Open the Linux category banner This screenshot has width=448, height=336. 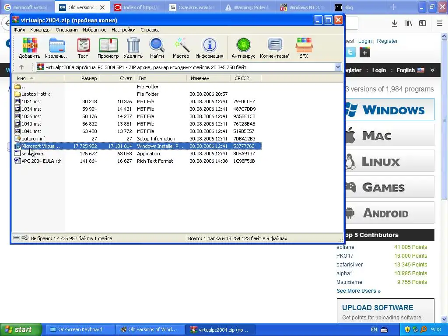[390, 161]
